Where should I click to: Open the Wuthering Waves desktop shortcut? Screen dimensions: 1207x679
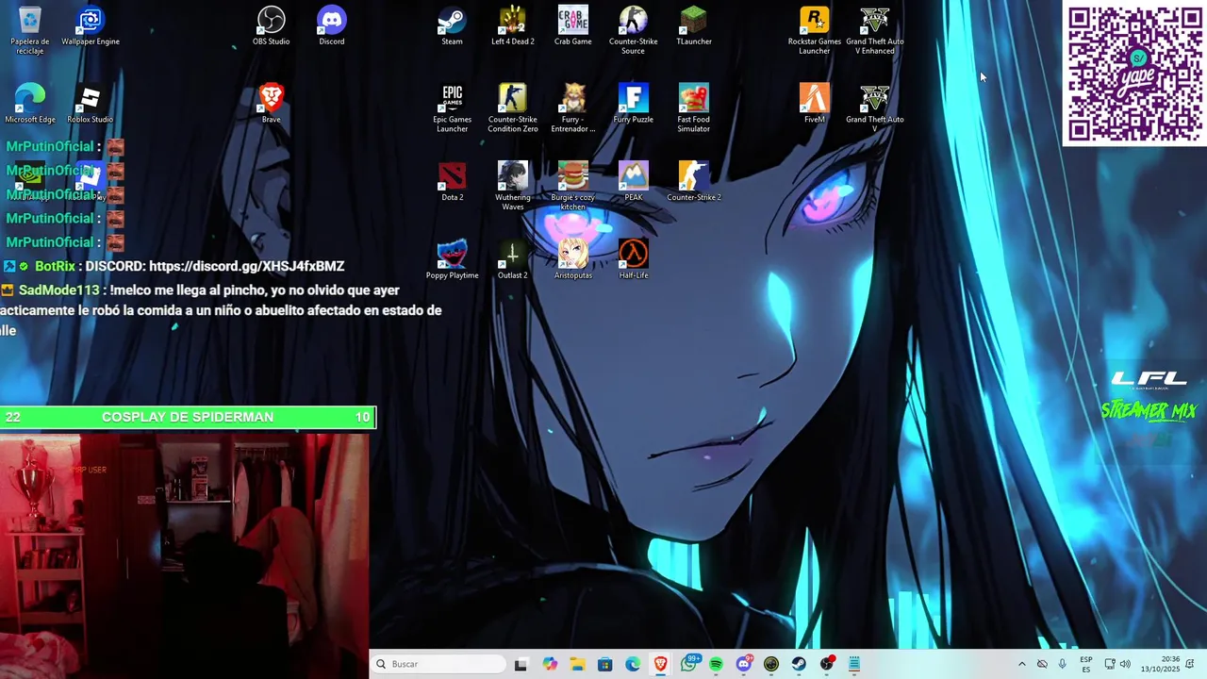pyautogui.click(x=513, y=186)
